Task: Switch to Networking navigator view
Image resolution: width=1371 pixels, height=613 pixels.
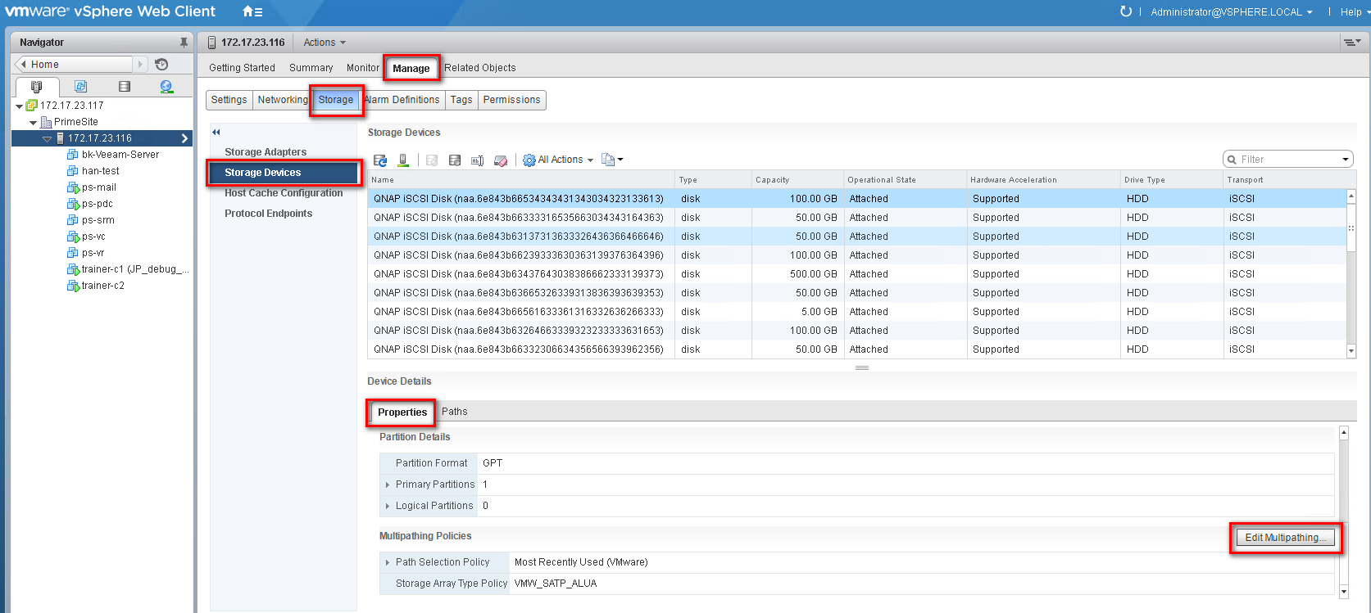Action: pos(166,87)
